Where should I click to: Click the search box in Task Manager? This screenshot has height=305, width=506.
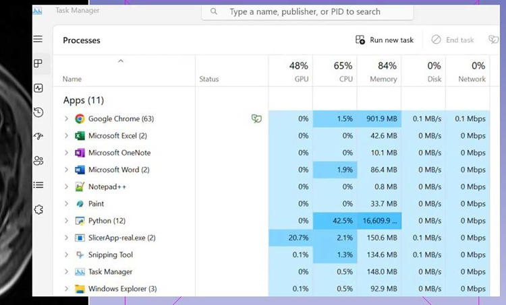304,12
